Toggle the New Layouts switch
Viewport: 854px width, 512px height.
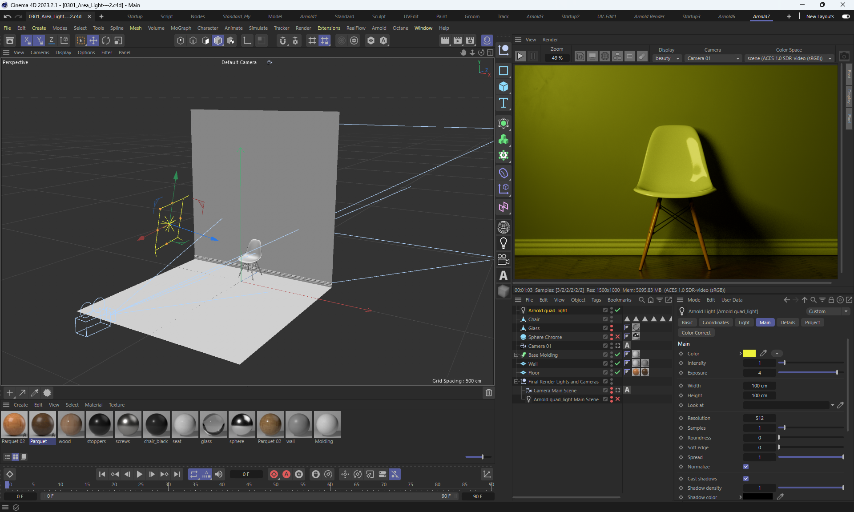coord(846,16)
